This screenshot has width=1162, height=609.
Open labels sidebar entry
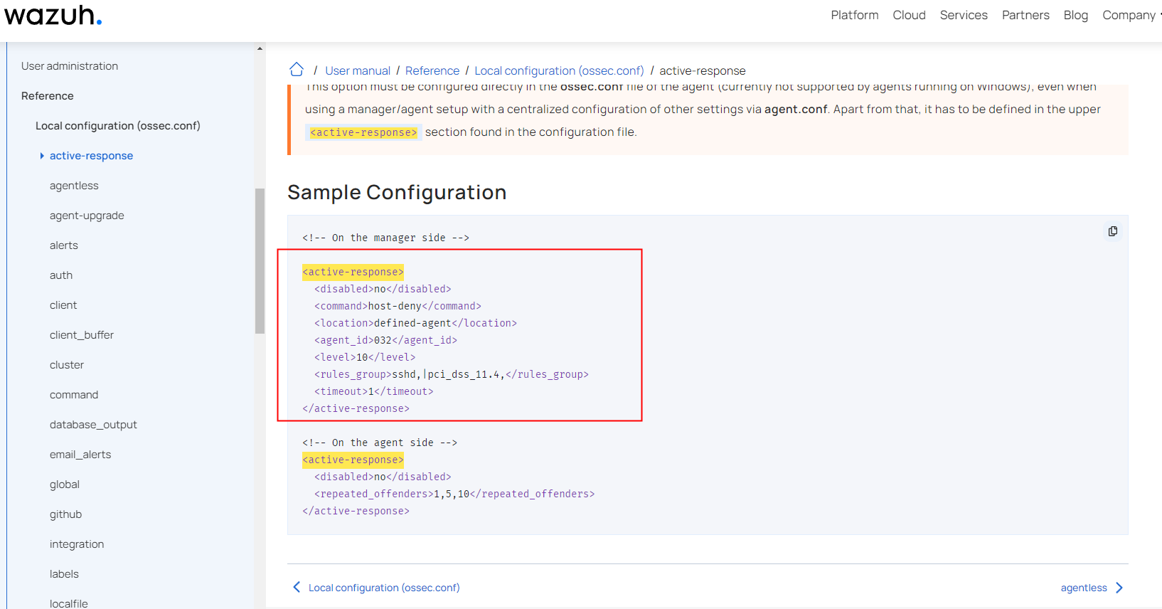pos(64,574)
